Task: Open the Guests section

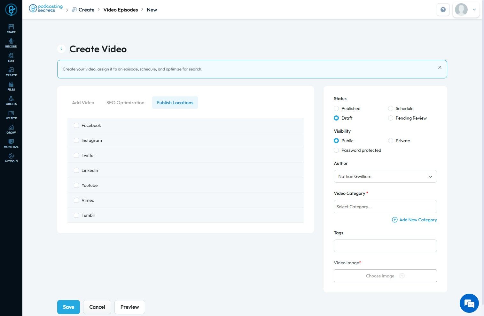Action: (11, 100)
